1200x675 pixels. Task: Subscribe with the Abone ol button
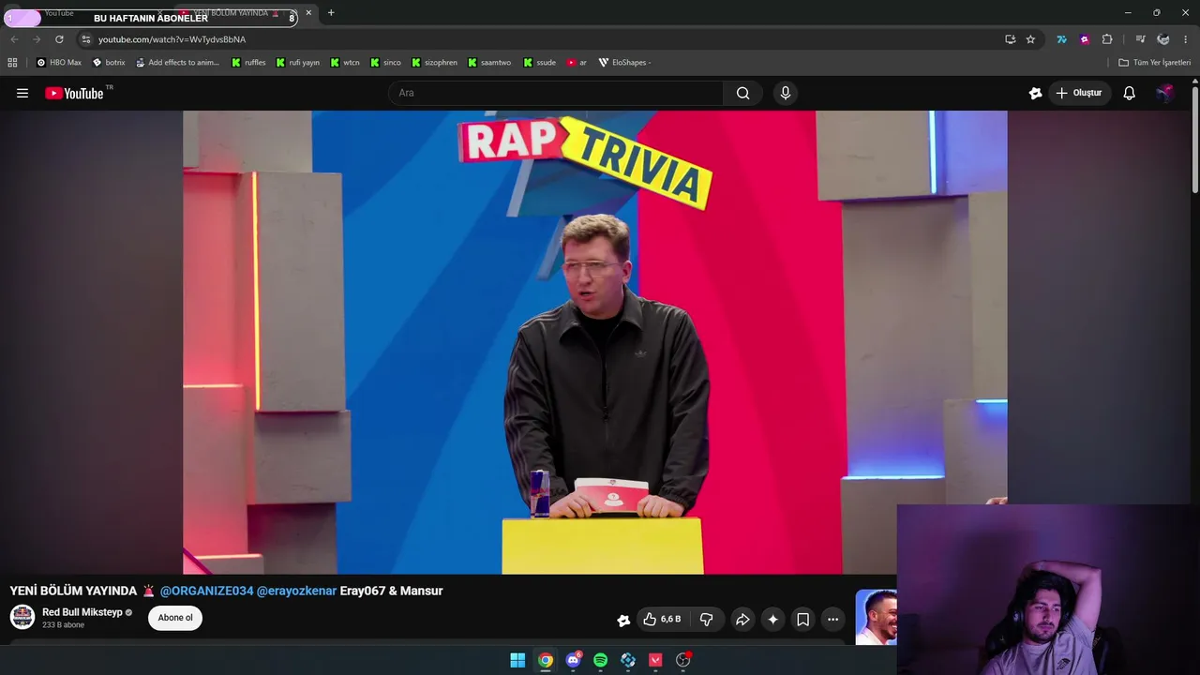(x=175, y=618)
